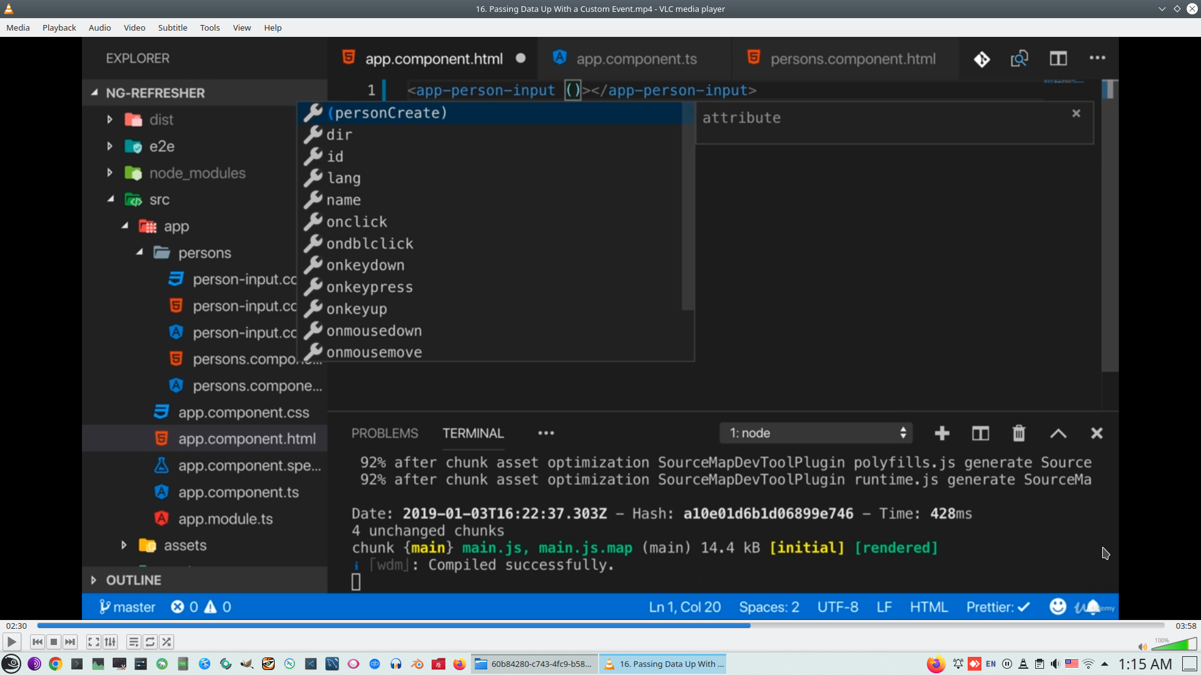Screen dimensions: 1201x675
Task: Click the seek bar progress track
Action: 600,626
